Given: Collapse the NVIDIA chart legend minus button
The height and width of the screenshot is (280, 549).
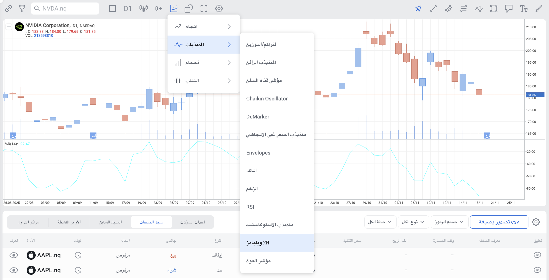Looking at the screenshot, I should click(x=9, y=27).
